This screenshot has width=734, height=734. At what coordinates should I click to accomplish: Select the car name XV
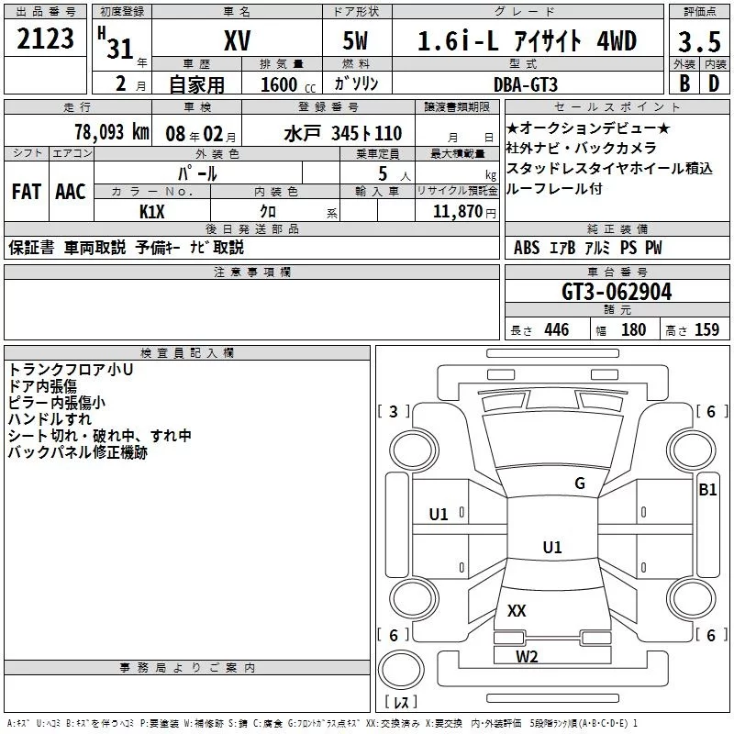(x=238, y=40)
